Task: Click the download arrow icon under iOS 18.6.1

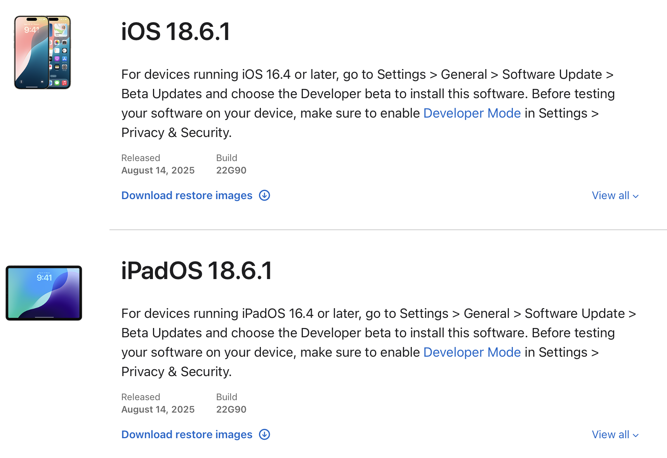Action: click(x=264, y=195)
